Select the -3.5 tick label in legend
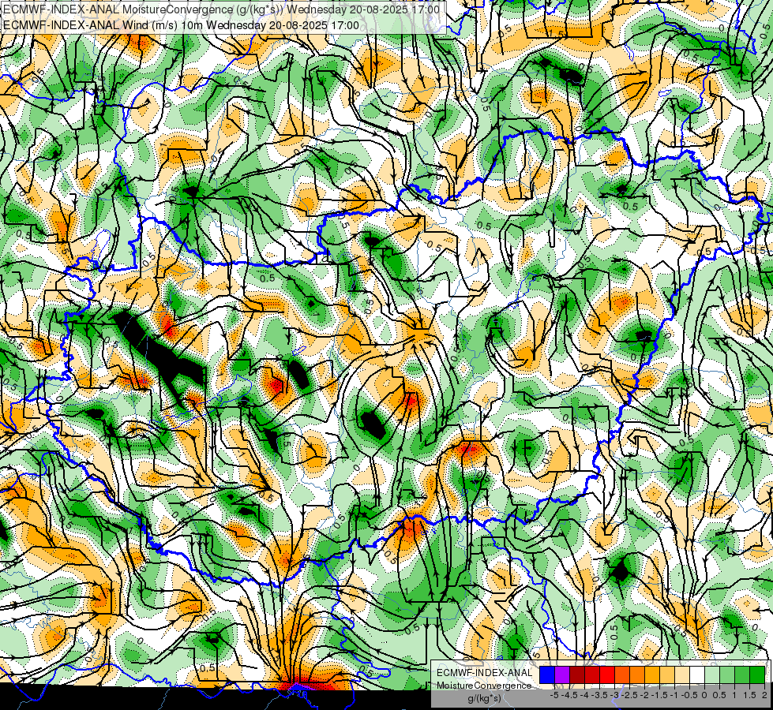773x710 pixels. pos(599,695)
